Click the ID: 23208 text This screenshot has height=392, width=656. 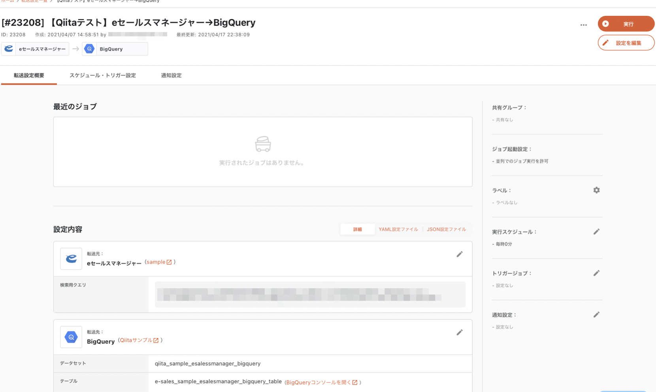(13, 35)
